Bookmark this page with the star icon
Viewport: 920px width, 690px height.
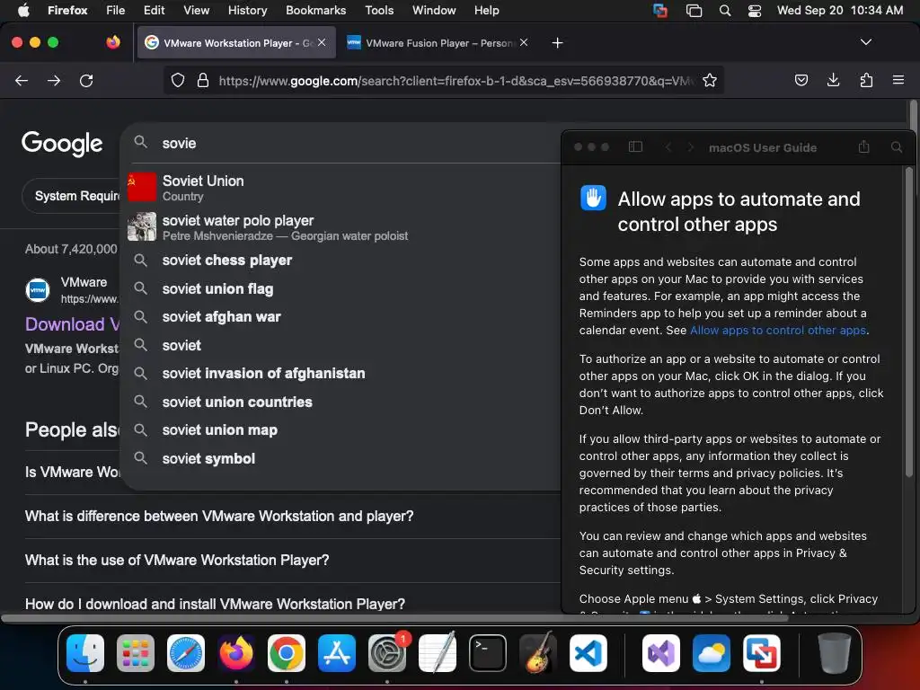(710, 80)
